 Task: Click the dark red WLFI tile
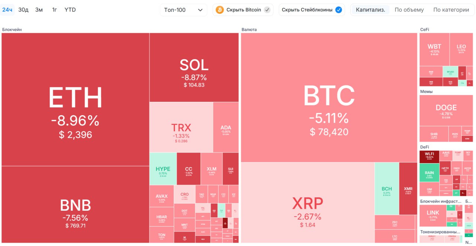pyautogui.click(x=429, y=157)
